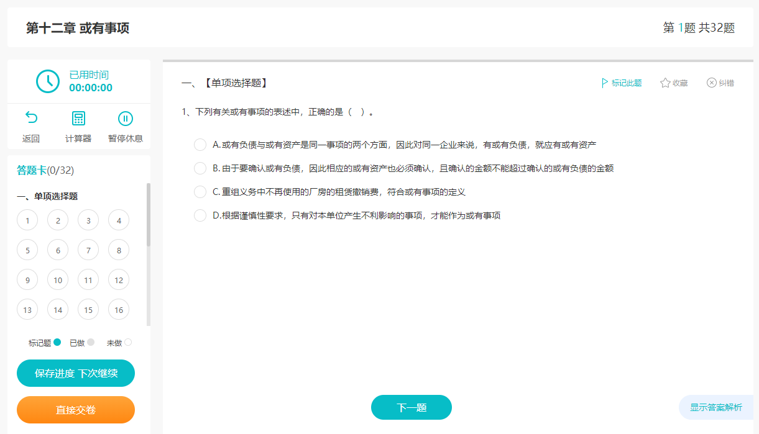Image resolution: width=759 pixels, height=434 pixels.
Task: Jump to question 5
Action: 27,250
